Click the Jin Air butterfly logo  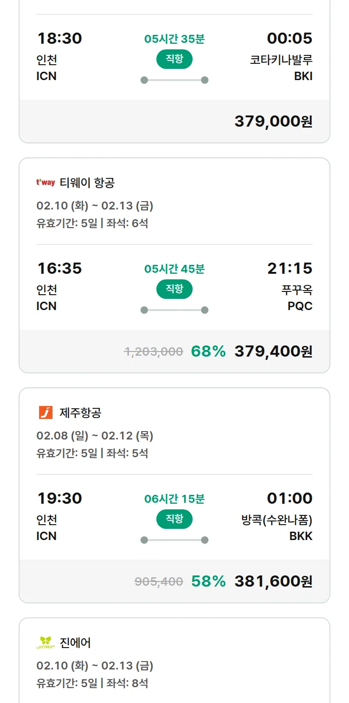click(x=46, y=642)
